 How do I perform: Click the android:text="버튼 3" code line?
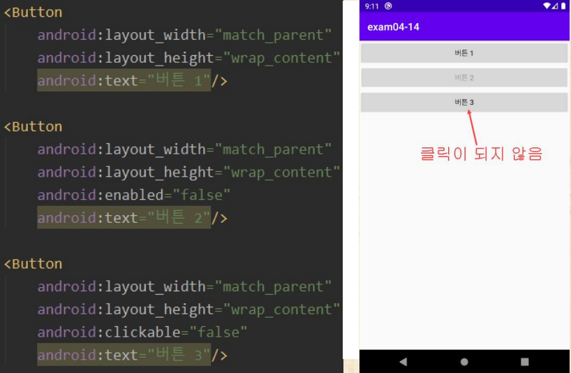132,355
